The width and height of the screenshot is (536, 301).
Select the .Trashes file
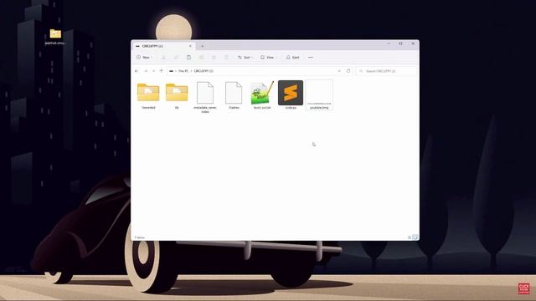click(234, 95)
